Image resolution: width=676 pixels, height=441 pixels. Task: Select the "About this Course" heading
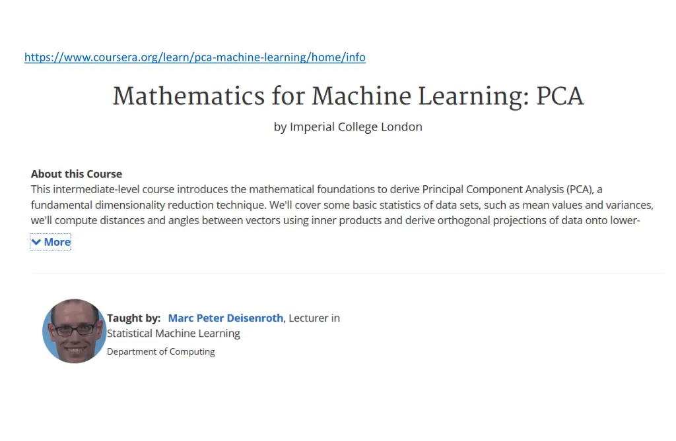pos(77,174)
